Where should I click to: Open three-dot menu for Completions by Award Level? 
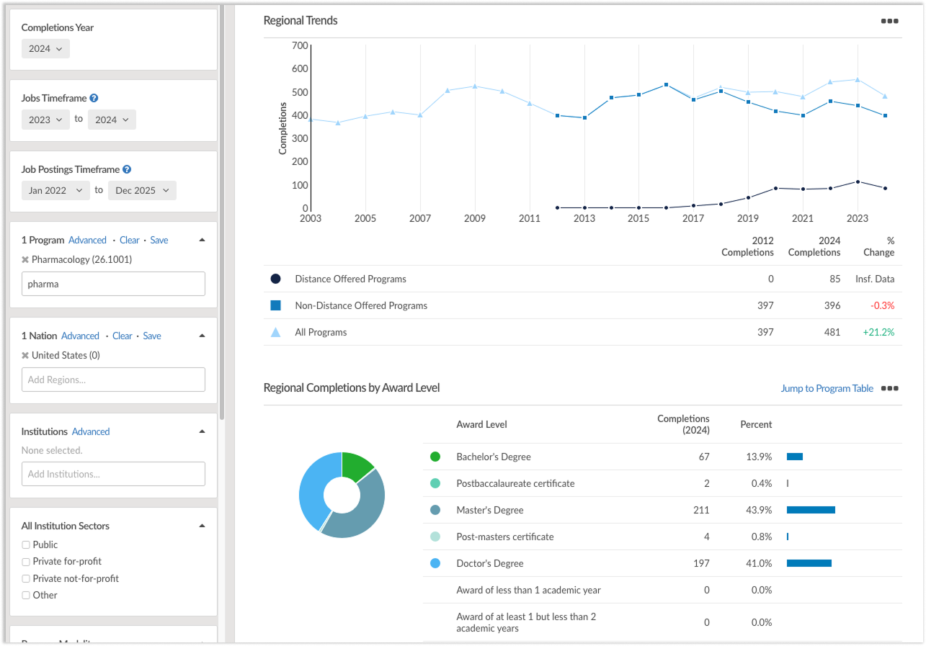[x=889, y=388]
